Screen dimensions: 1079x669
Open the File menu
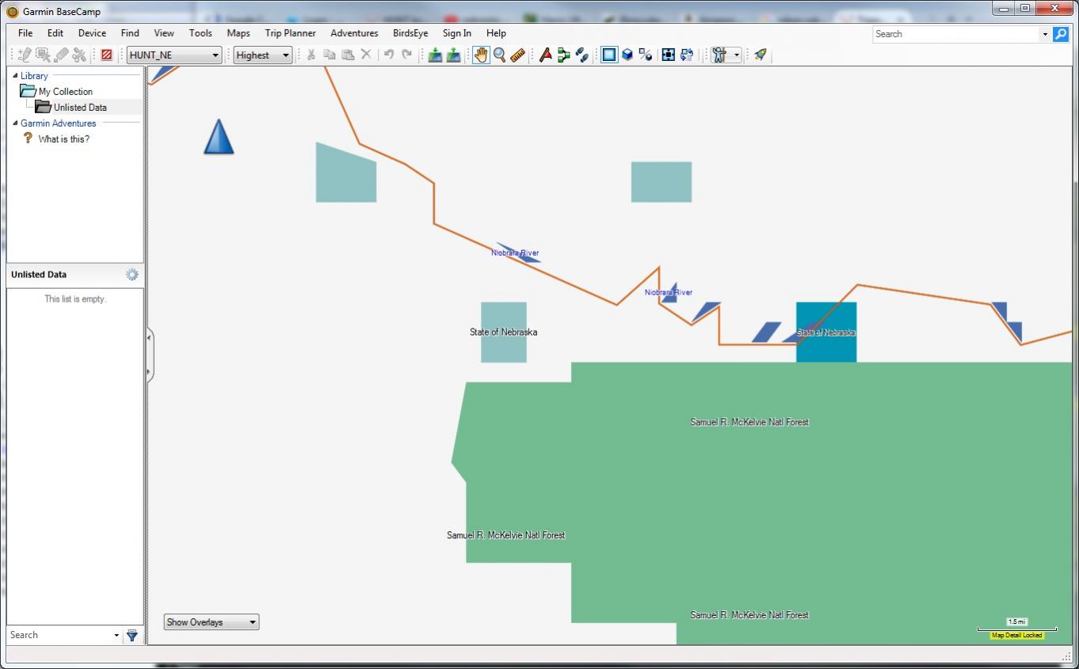(25, 33)
